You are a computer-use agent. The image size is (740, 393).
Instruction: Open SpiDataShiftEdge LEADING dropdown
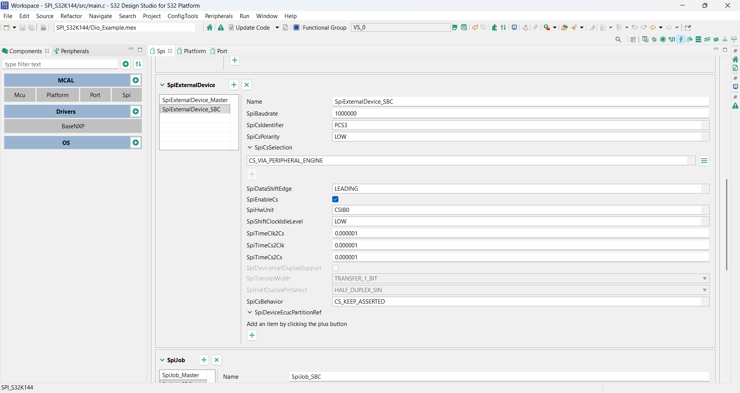point(521,189)
